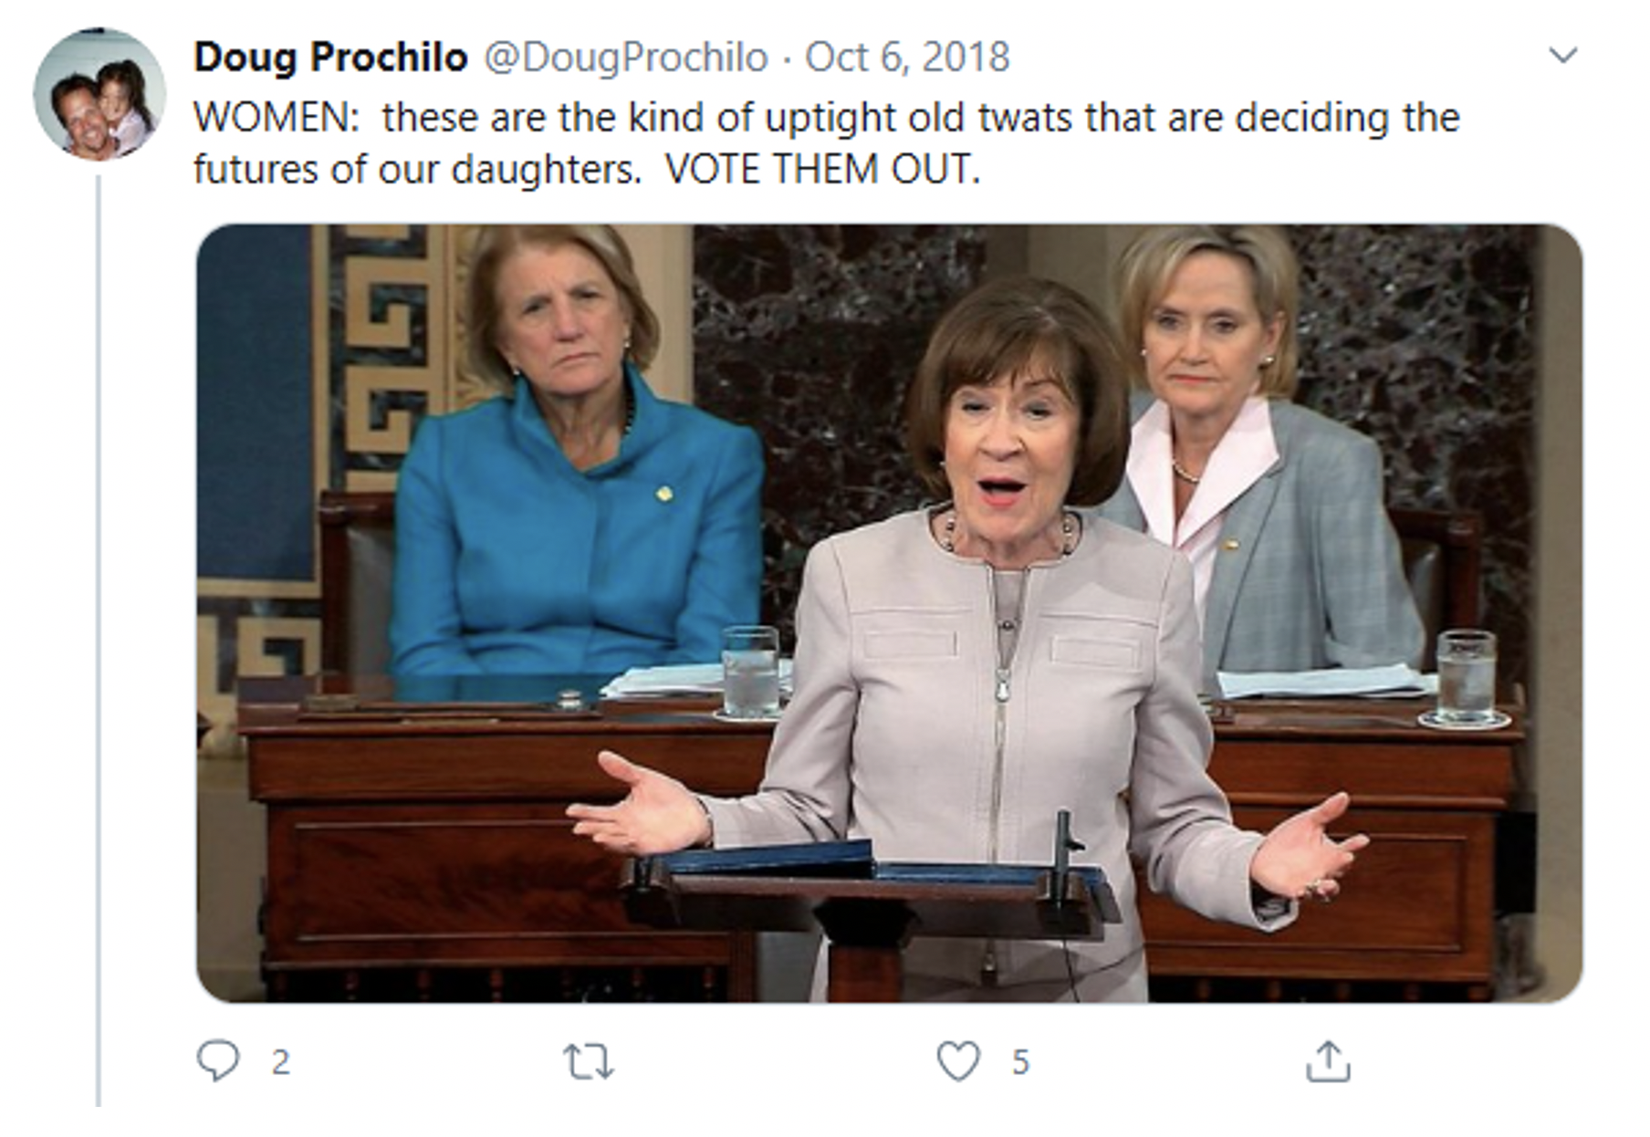View the reply count showing 2
The width and height of the screenshot is (1650, 1137).
point(280,1062)
